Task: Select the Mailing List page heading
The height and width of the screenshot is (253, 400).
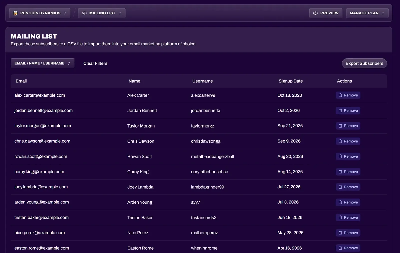Action: pos(34,36)
